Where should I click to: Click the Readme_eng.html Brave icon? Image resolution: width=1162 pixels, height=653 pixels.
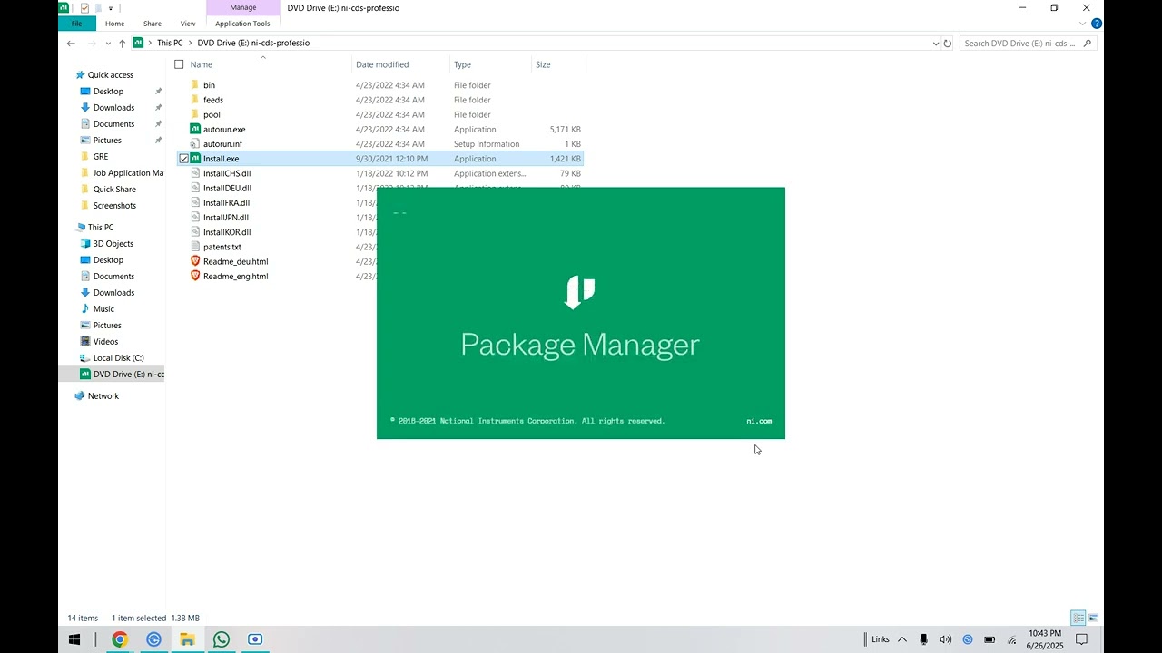[x=194, y=276]
